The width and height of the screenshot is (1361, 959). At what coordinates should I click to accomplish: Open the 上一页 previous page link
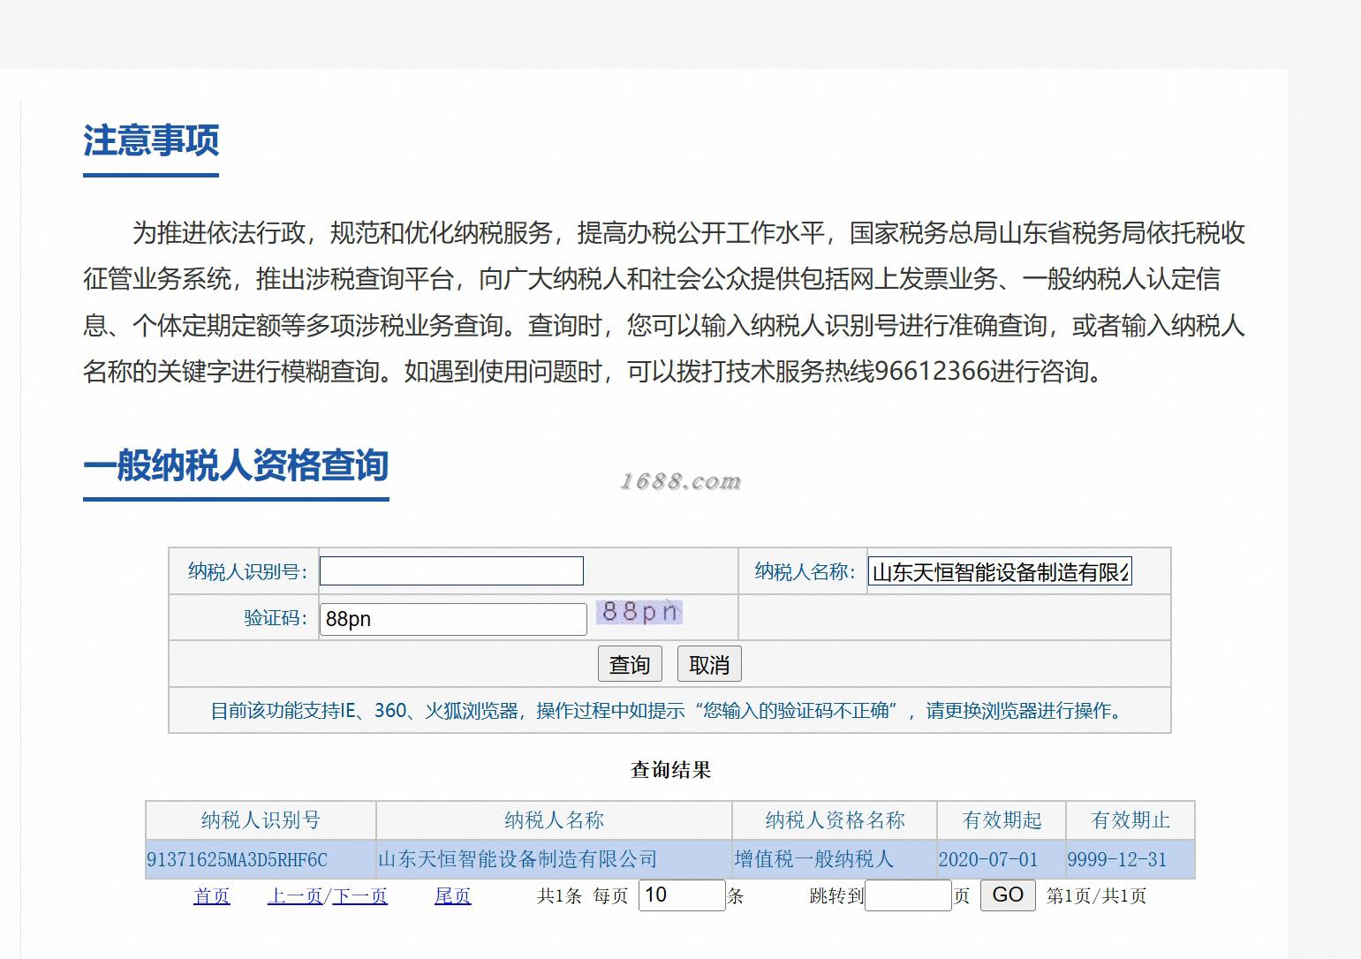pos(295,896)
